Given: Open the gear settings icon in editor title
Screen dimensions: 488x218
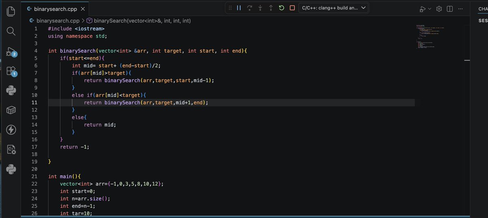Looking at the screenshot, I should click(x=439, y=9).
